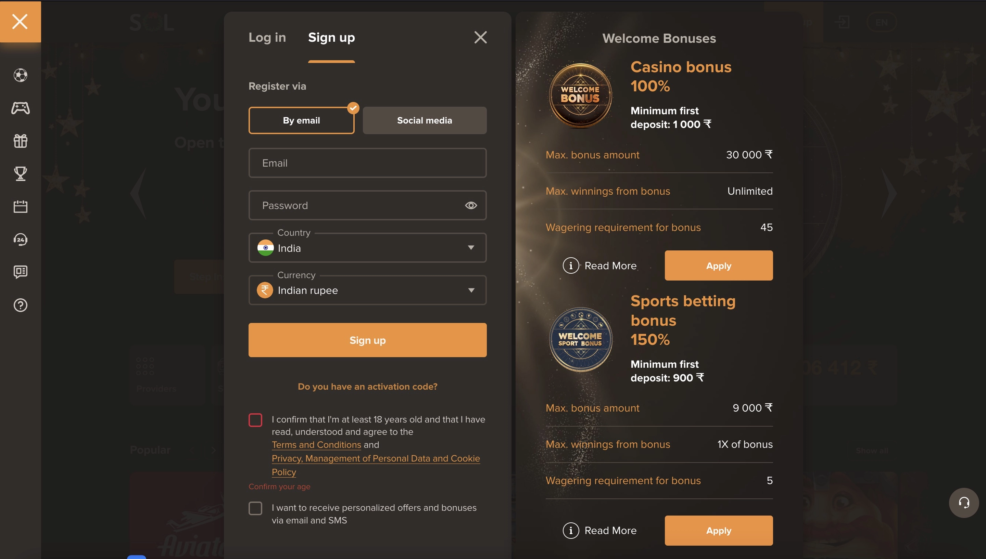Open the gift box bonuses icon
Viewport: 986px width, 559px height.
point(20,141)
